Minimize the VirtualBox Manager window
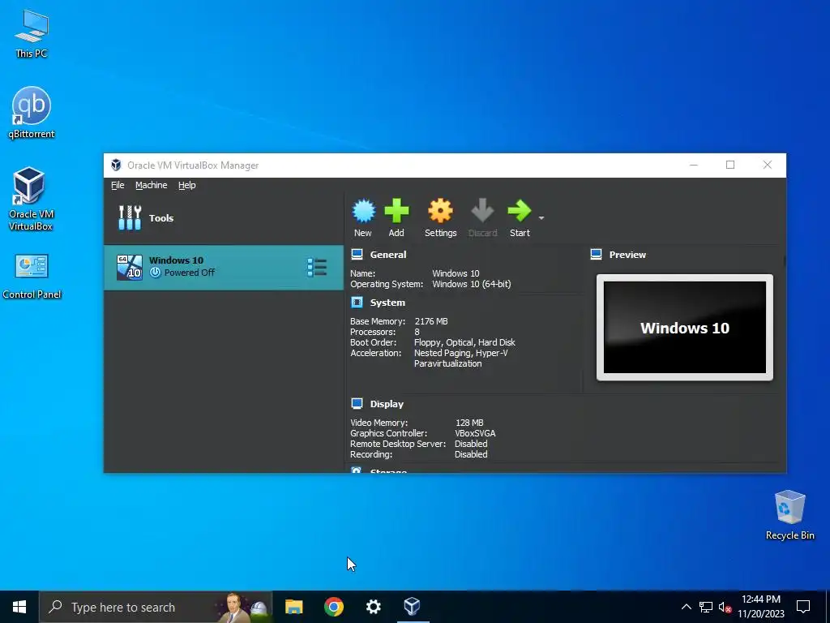The image size is (830, 623). [694, 165]
